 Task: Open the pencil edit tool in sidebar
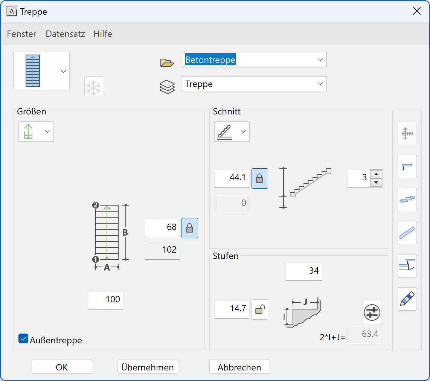407,299
